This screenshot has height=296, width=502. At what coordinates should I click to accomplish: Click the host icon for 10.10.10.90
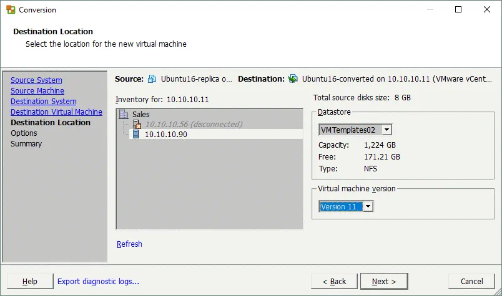click(x=137, y=135)
